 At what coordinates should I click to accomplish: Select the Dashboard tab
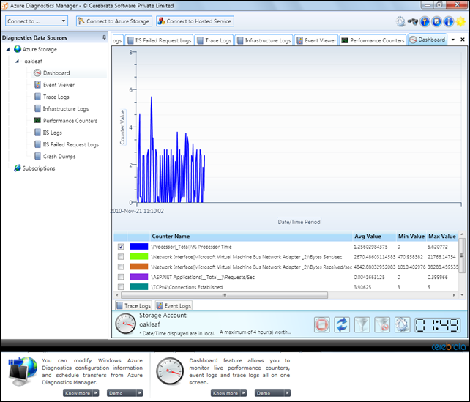point(428,40)
